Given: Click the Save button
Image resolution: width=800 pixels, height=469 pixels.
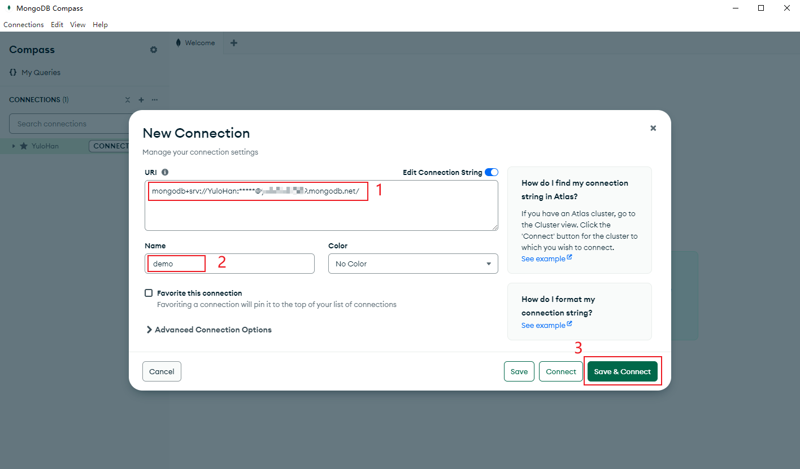Looking at the screenshot, I should pos(519,371).
